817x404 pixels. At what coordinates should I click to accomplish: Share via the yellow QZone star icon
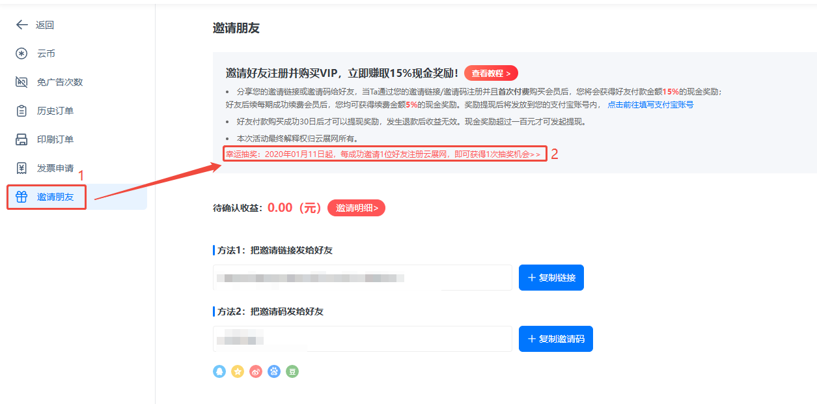coord(238,371)
